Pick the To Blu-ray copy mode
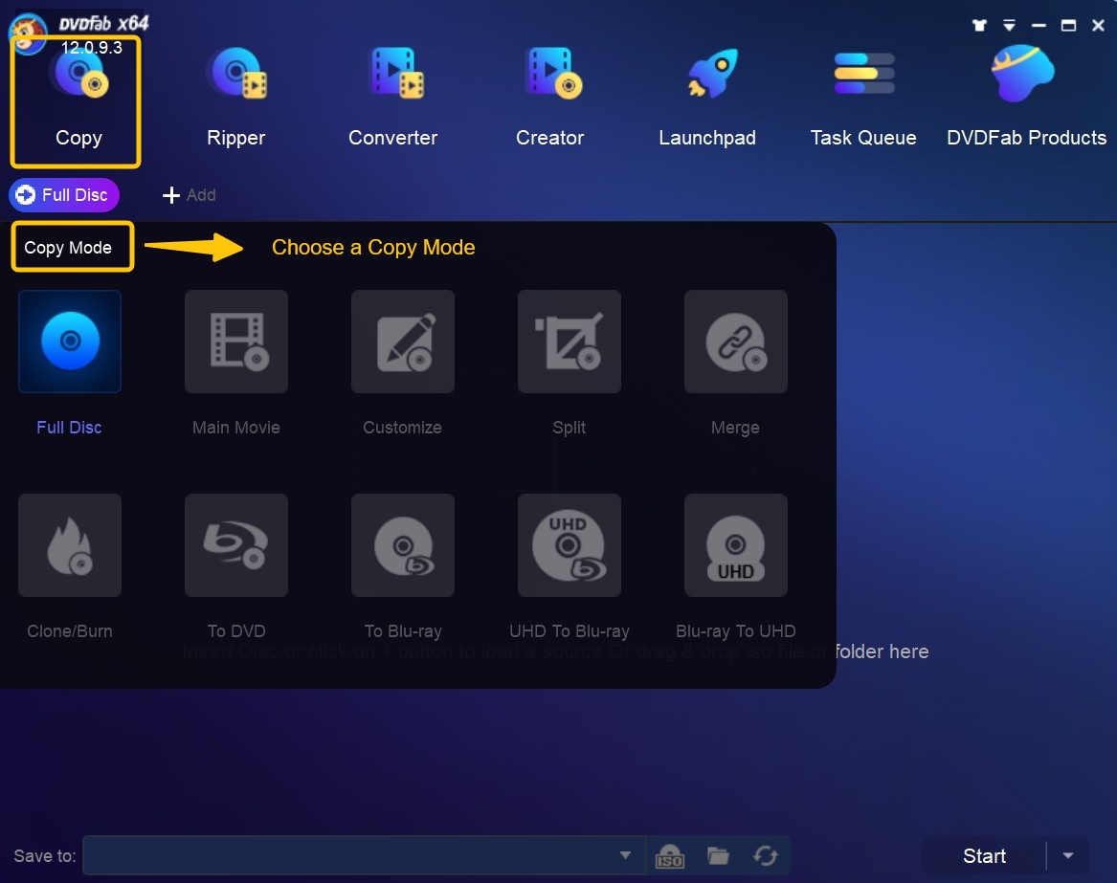The height and width of the screenshot is (883, 1117). tap(402, 545)
